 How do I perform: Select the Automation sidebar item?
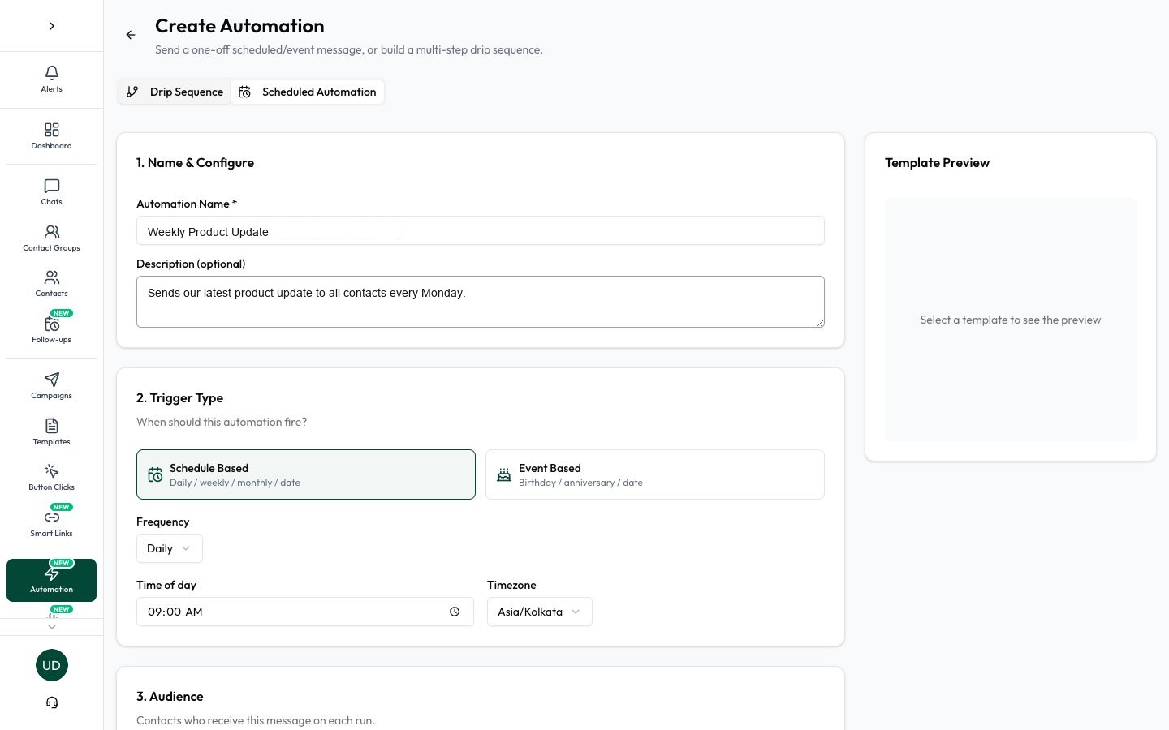tap(51, 580)
